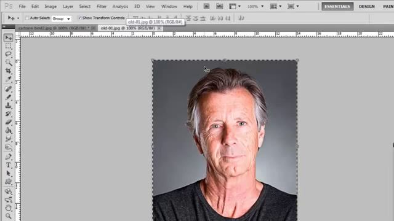Click the top-center transform handle
394x221 pixels.
tap(225, 60)
